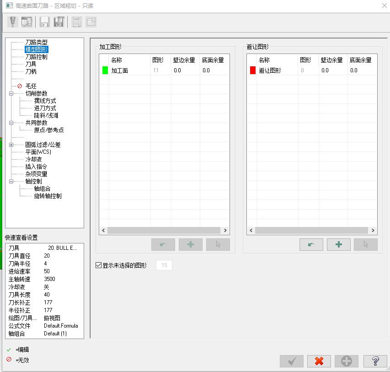Screen dimensions: 390x372
Task: Cancel dialog using the red X button
Action: 319,361
